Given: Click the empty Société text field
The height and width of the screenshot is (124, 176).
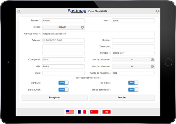Looking at the screenshot, I should (x=133, y=40).
